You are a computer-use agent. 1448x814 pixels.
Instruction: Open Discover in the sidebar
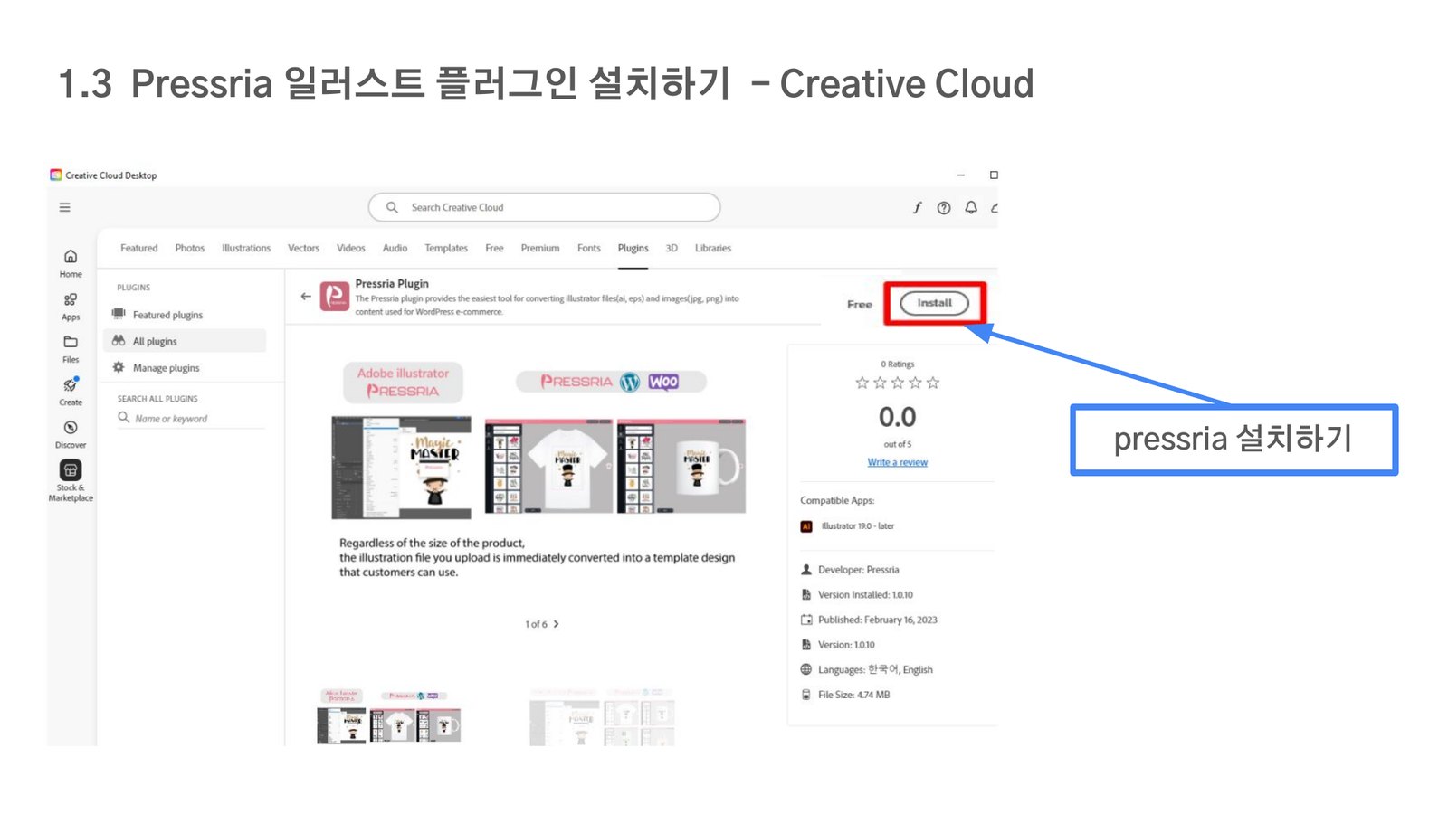71,434
